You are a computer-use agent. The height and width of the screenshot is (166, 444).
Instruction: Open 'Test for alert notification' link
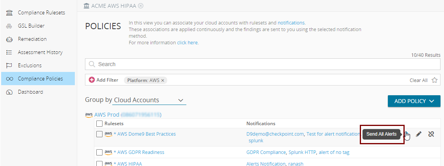pos(333,134)
